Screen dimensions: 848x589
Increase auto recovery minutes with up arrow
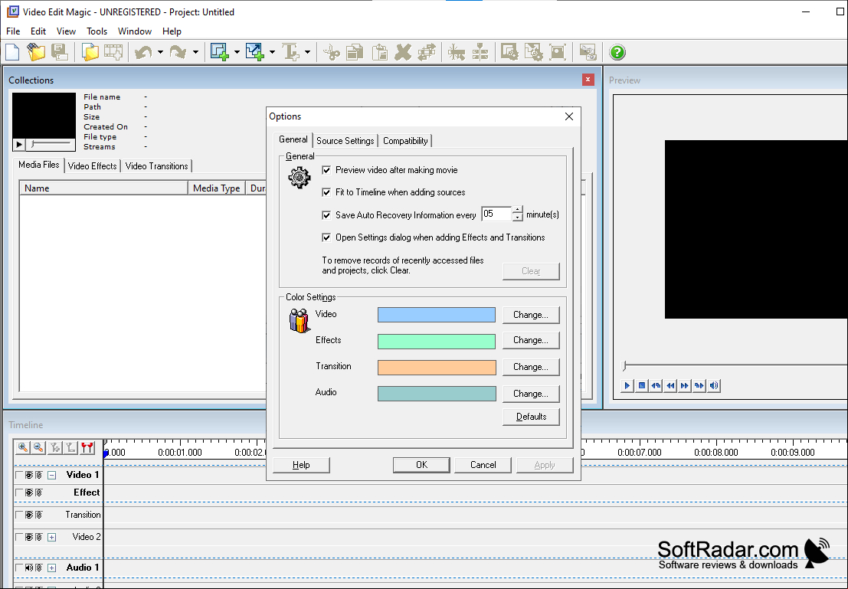518,210
